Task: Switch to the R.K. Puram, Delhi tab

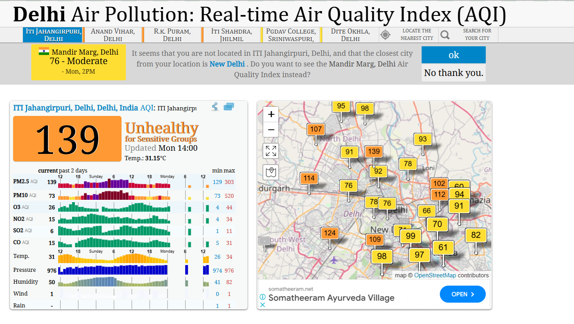Action: click(172, 35)
